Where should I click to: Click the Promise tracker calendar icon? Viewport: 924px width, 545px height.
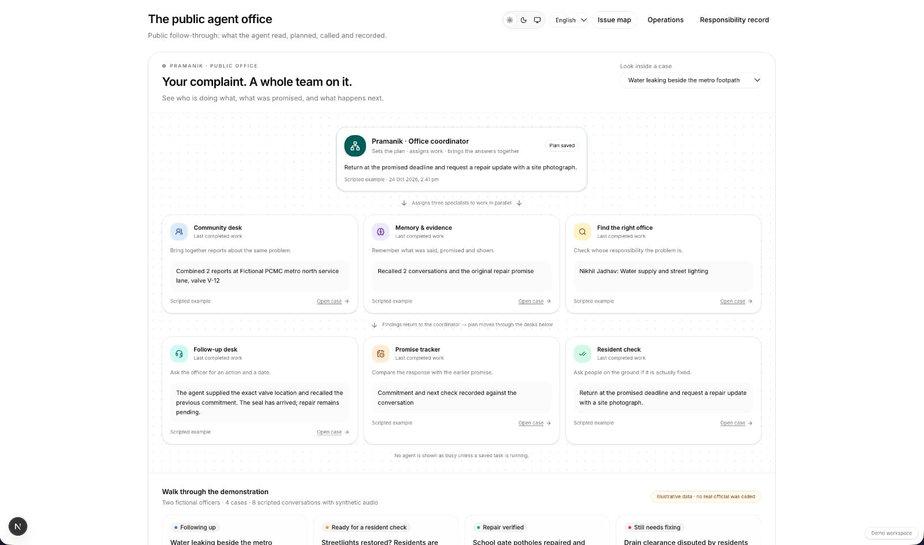381,353
